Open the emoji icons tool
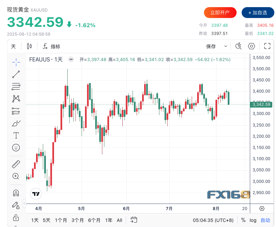This screenshot has width=276, height=227. 16,148
